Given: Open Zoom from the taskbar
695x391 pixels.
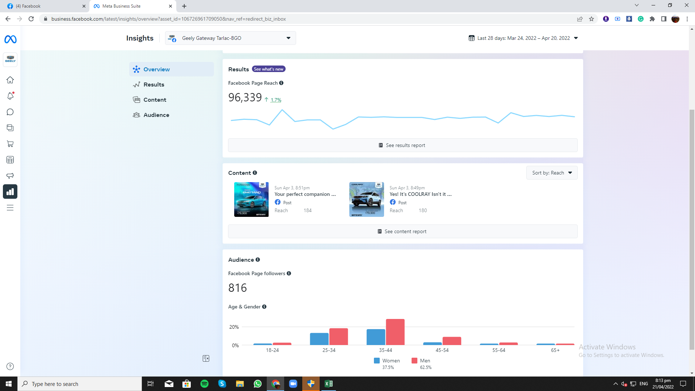Looking at the screenshot, I should point(293,384).
